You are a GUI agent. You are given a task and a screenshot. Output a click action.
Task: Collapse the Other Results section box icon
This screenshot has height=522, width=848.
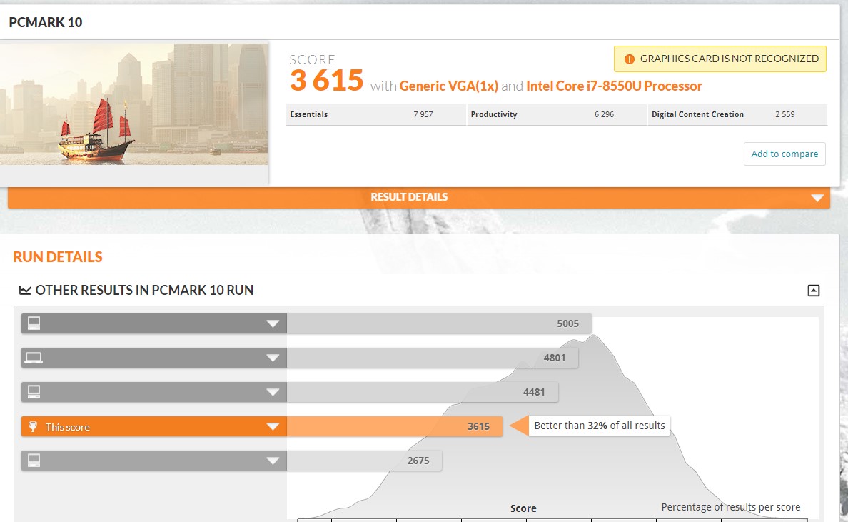coord(814,291)
